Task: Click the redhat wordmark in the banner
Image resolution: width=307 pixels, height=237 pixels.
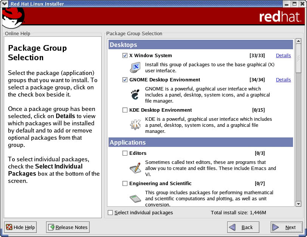Action: [280, 17]
